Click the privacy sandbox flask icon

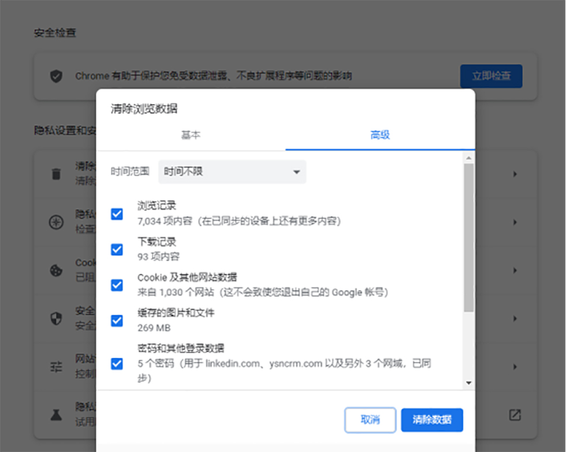[56, 414]
